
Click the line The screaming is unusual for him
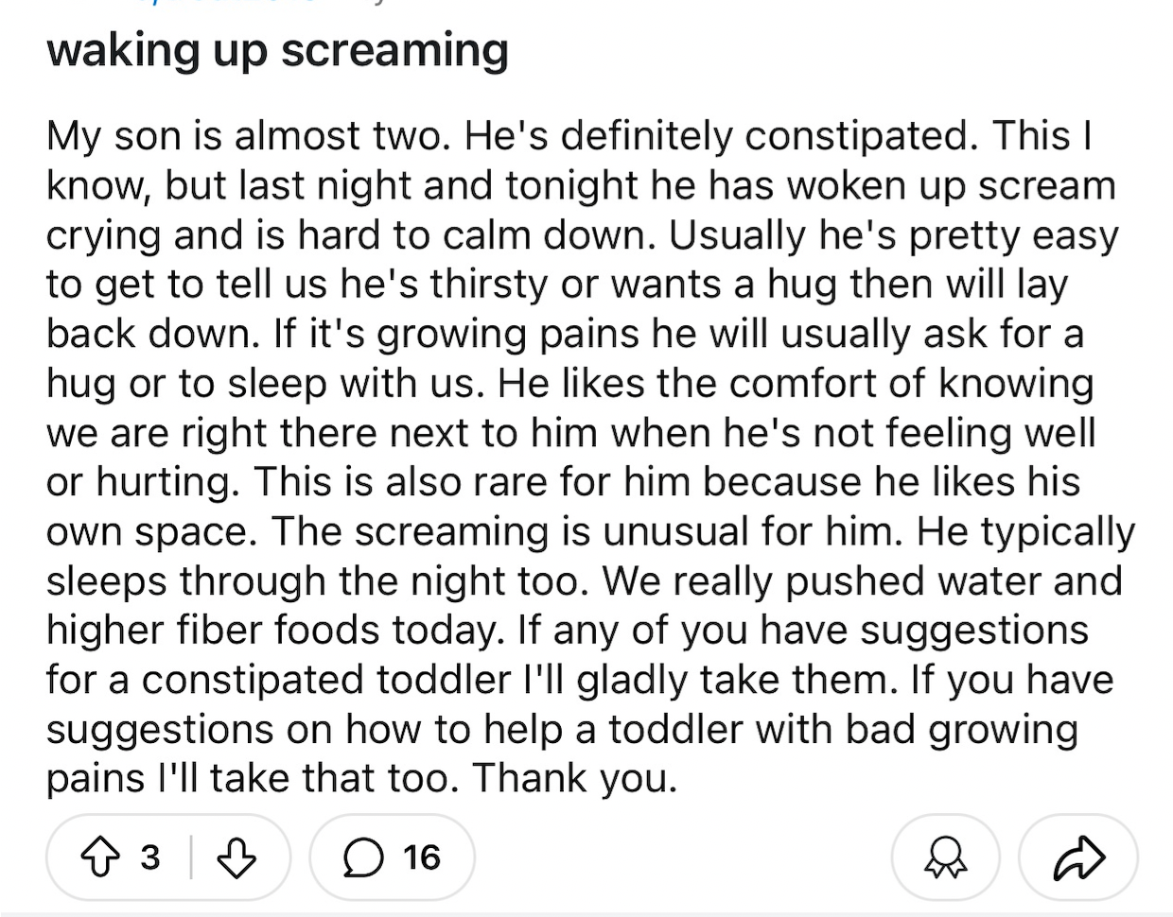586,532
